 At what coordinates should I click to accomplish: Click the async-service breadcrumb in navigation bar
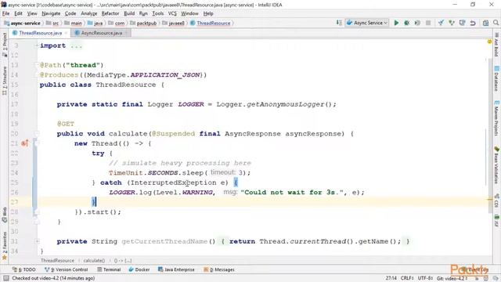click(x=23, y=23)
